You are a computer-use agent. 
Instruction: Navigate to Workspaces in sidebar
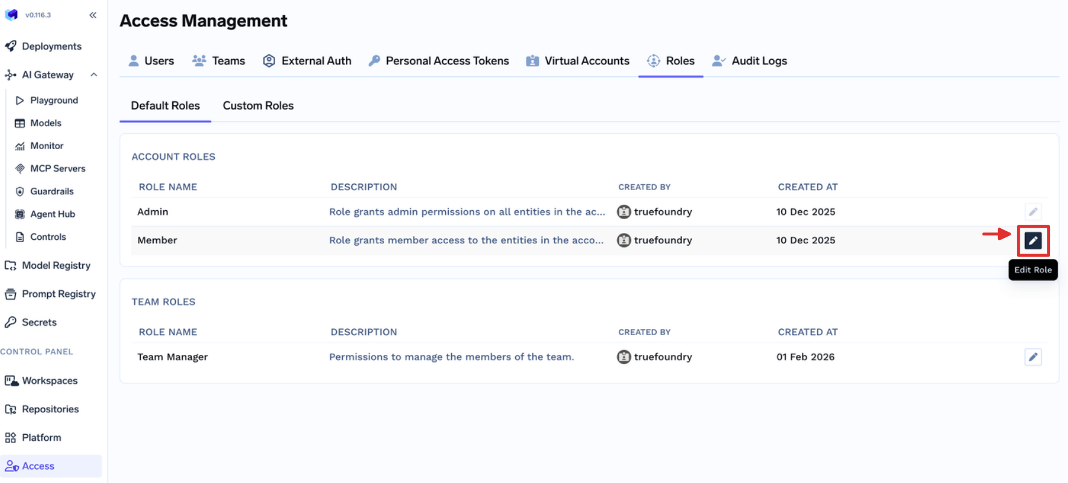tap(50, 381)
